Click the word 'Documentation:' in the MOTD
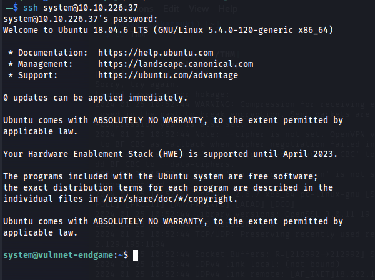Image resolution: width=375 pixels, height=280 pixels. click(53, 52)
